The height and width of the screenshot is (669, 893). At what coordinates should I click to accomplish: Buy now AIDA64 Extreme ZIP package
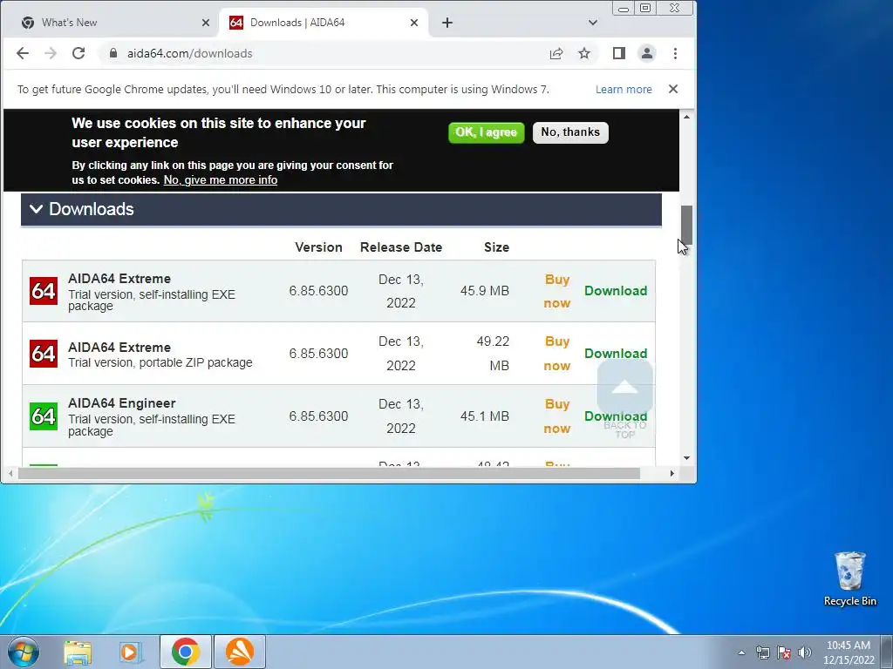click(557, 354)
